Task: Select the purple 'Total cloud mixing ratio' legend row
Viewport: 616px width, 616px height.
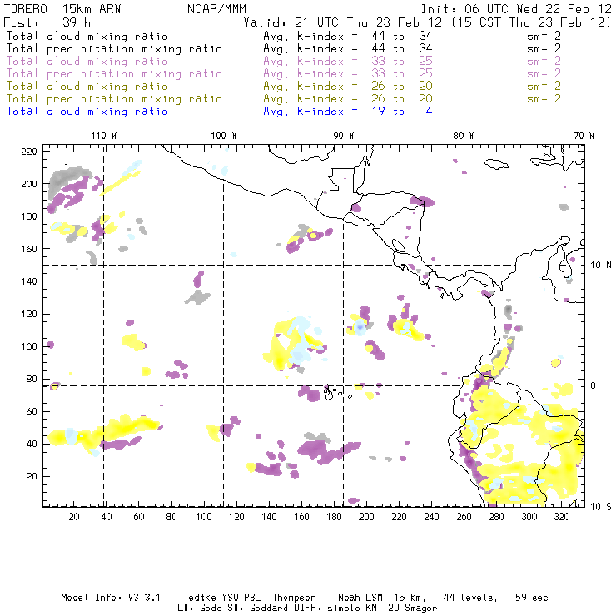Action: (283, 62)
